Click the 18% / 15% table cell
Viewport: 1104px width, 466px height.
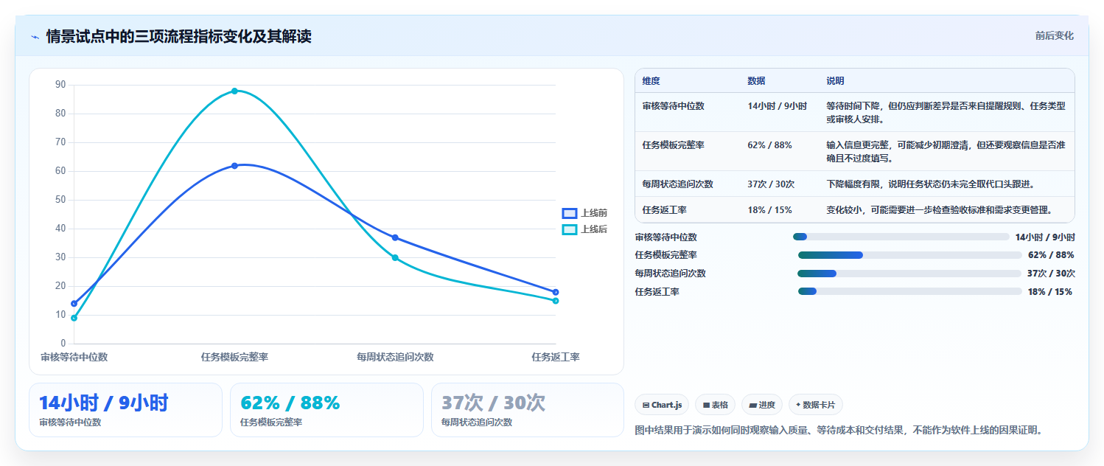(x=769, y=210)
